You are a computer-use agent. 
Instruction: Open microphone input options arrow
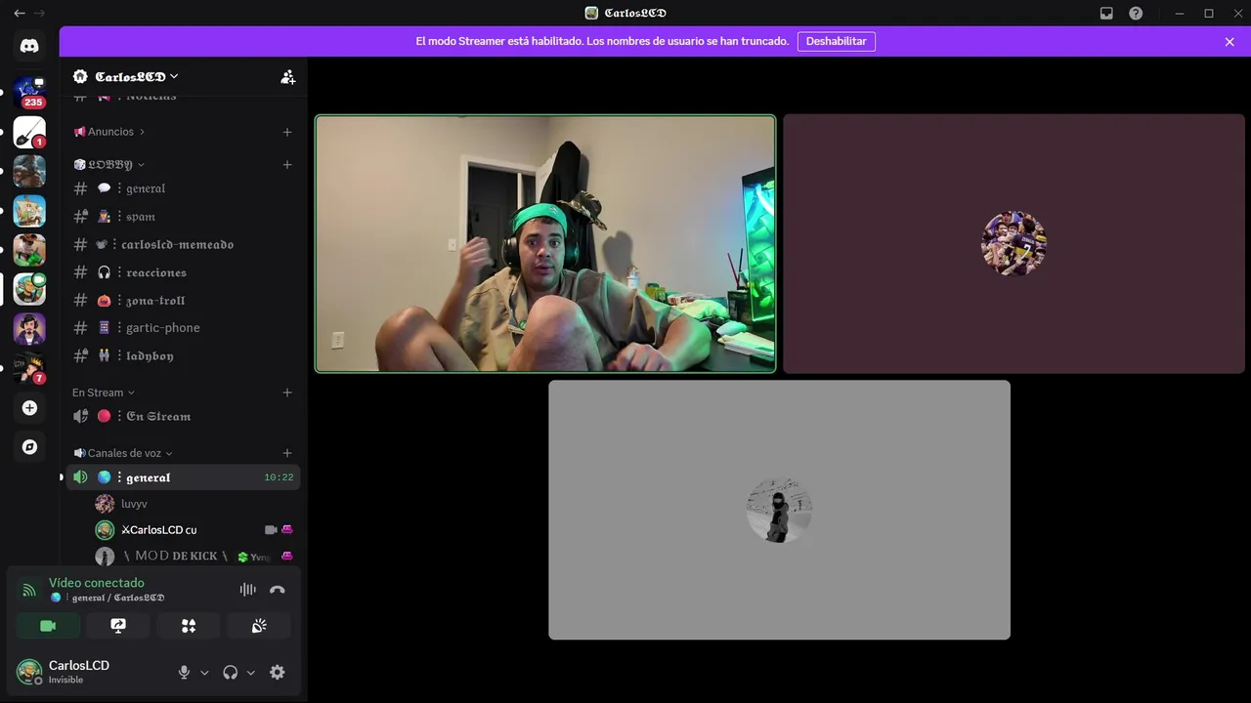coord(204,672)
